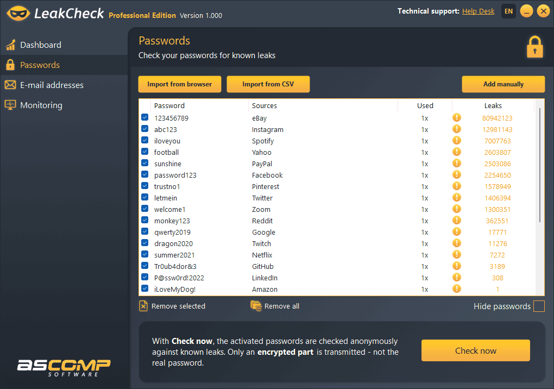Click the Dashboard chart icon
Image resolution: width=554 pixels, height=389 pixels.
pos(10,44)
